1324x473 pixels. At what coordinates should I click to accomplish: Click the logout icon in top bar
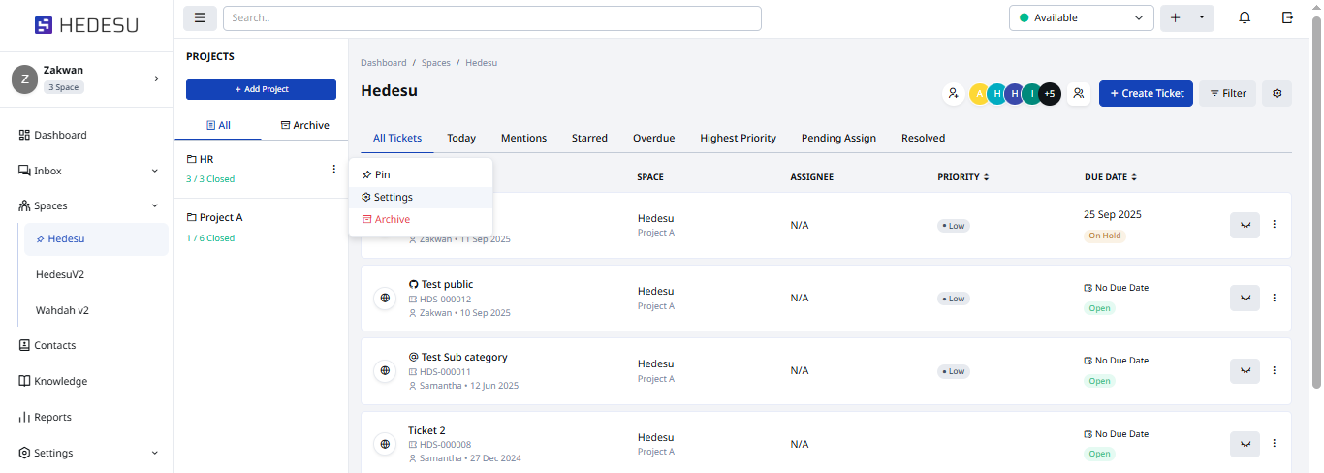coord(1287,18)
